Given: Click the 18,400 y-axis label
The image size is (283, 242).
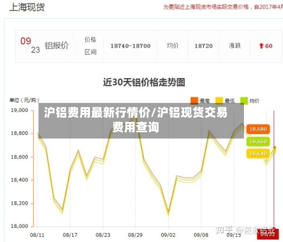Looking at the screenshot, I should pos(19,180).
